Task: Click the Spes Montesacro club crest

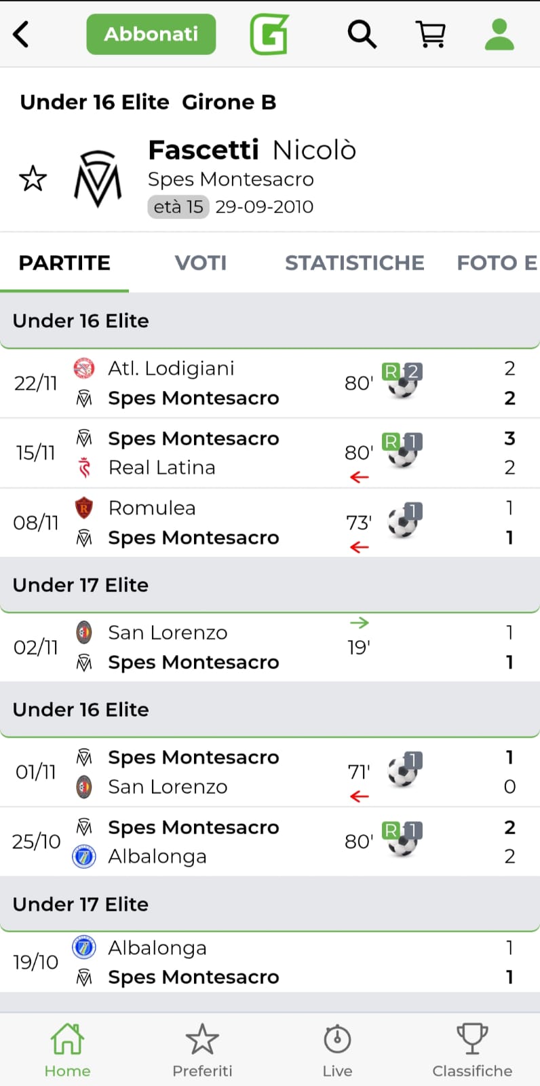Action: coord(98,179)
